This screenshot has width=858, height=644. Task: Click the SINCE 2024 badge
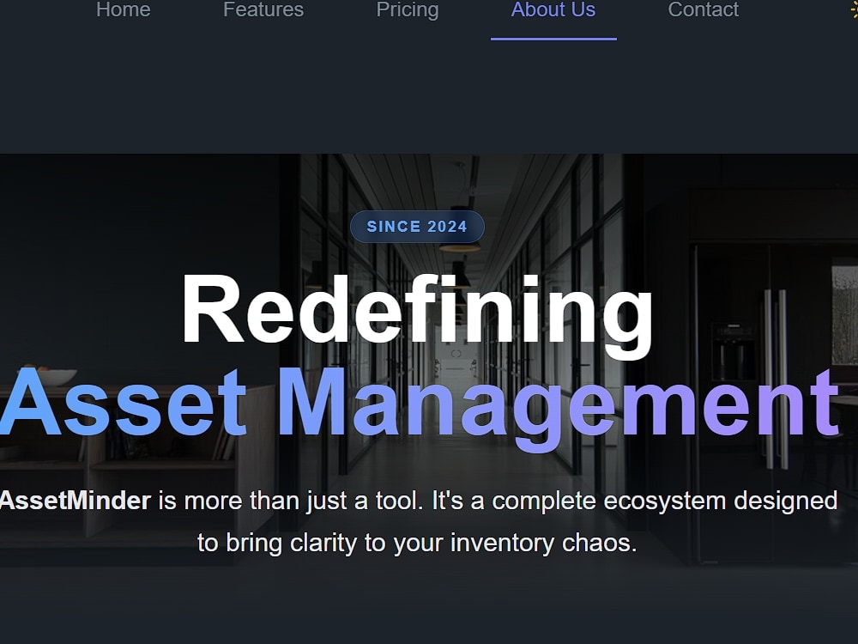click(x=417, y=226)
